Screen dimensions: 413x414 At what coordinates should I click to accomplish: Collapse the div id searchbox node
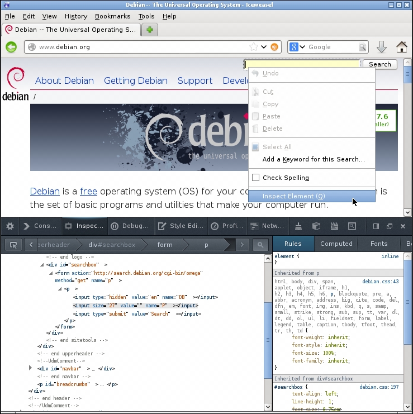point(42,265)
